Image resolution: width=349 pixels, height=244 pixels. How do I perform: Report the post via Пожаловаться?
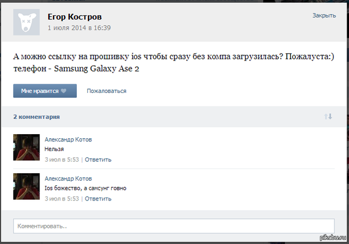pyautogui.click(x=106, y=91)
